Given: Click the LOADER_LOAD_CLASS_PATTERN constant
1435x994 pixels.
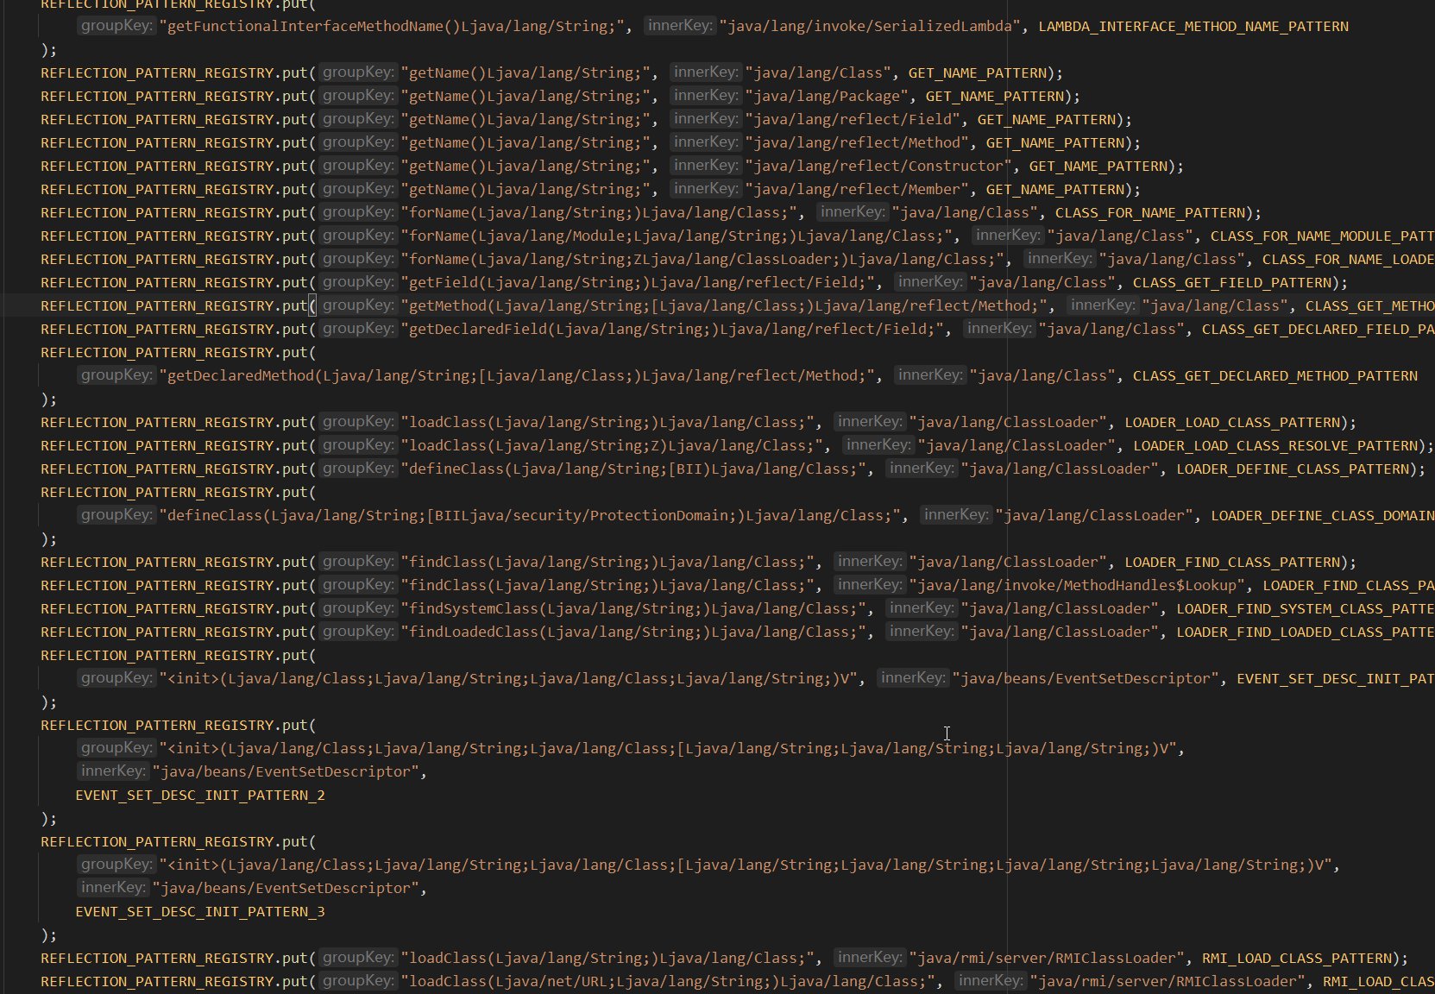Looking at the screenshot, I should 1232,423.
